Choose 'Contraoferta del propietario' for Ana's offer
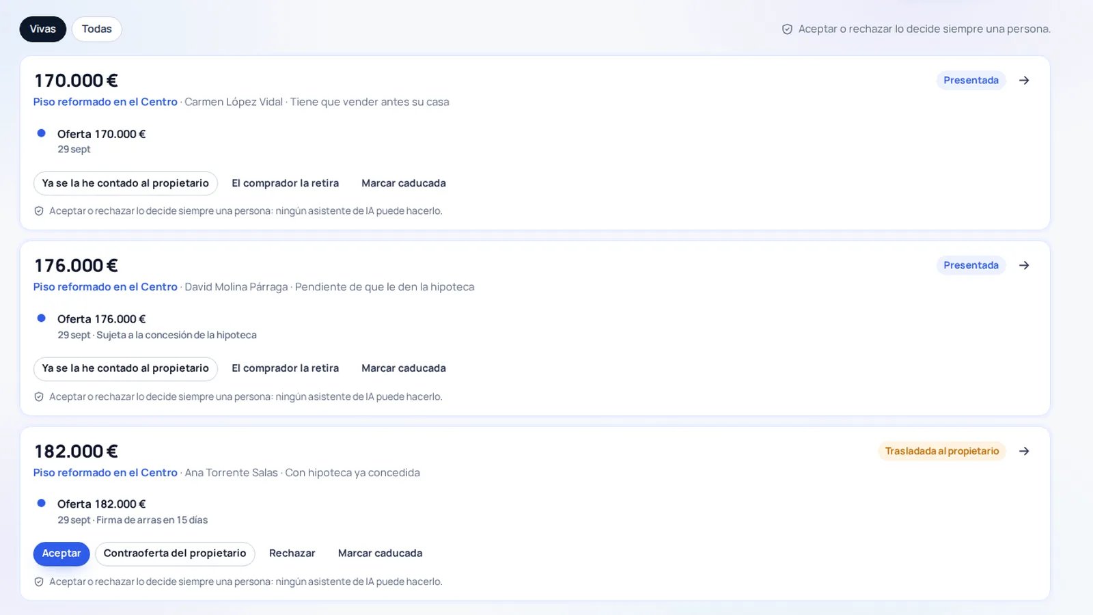This screenshot has height=615, width=1093. [x=175, y=553]
